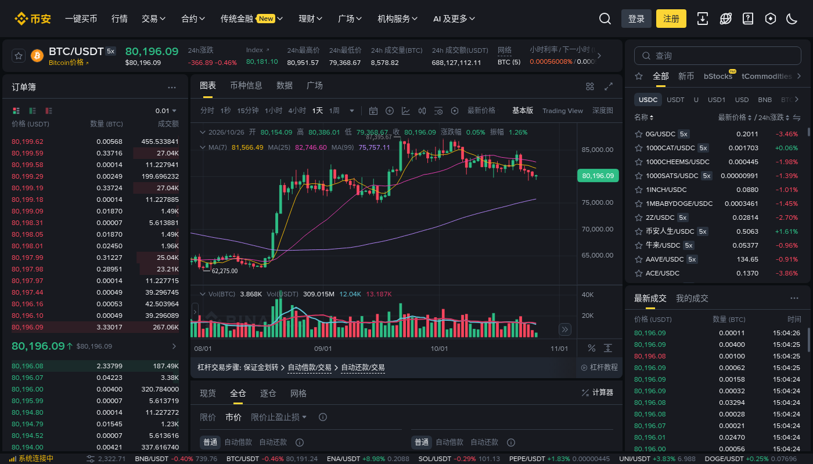
Task: Select 自动借款 in the left order form
Action: click(238, 442)
